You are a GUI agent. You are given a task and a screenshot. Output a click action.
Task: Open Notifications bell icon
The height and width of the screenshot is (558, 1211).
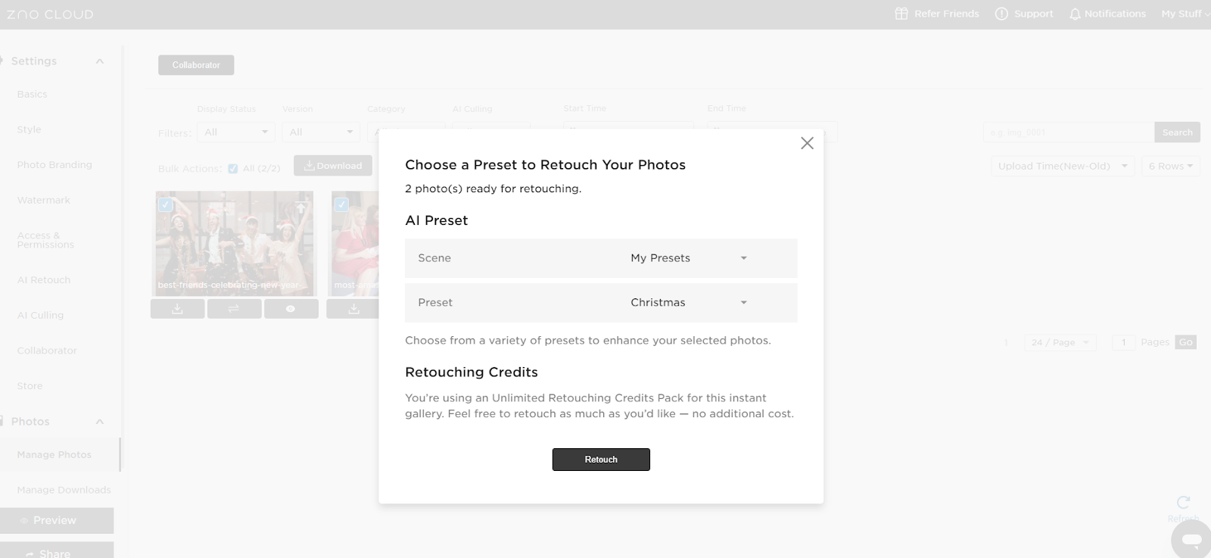click(1075, 14)
